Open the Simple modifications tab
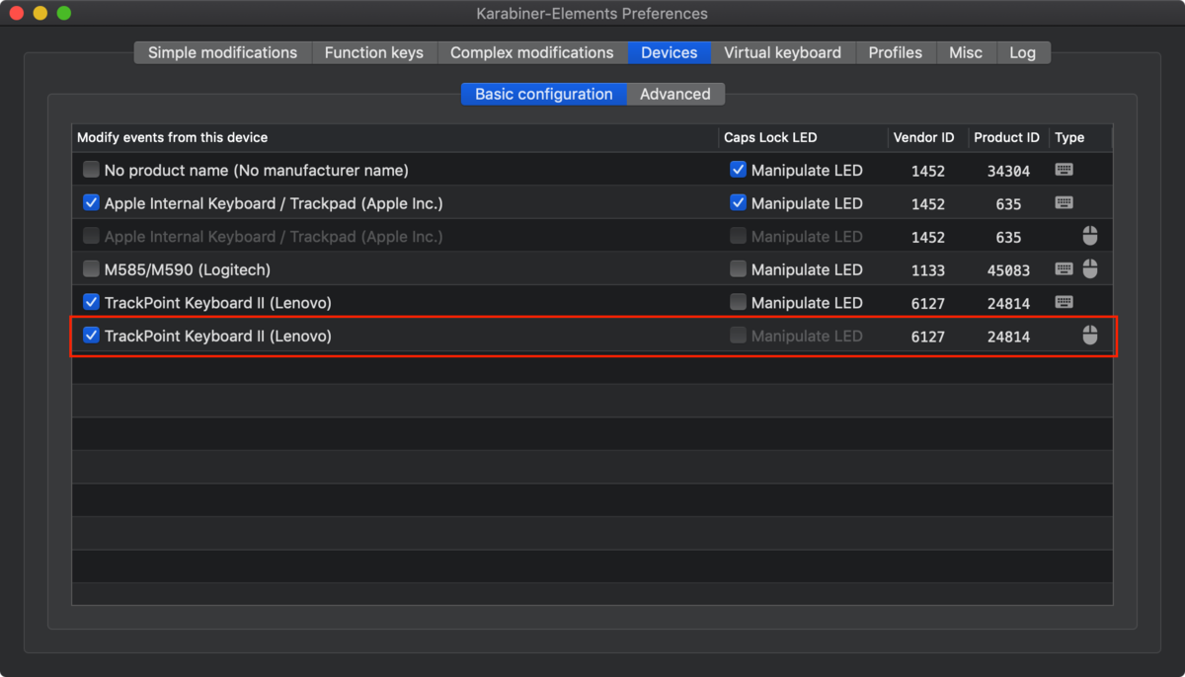The height and width of the screenshot is (677, 1185). (x=222, y=52)
